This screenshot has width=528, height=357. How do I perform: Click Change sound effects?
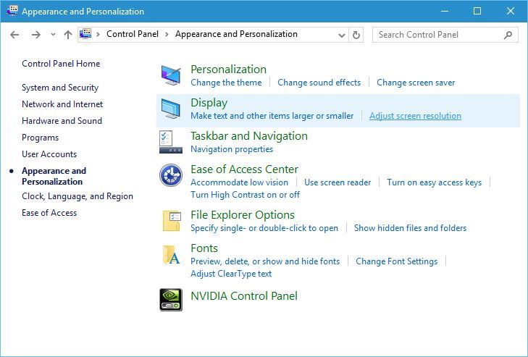[319, 83]
